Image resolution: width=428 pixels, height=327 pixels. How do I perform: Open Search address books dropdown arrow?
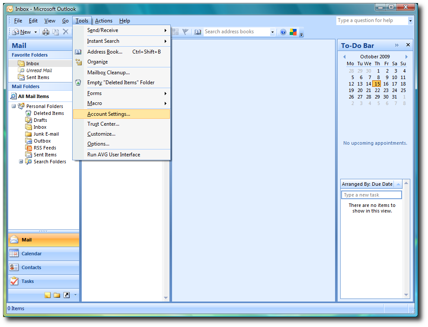click(x=272, y=32)
